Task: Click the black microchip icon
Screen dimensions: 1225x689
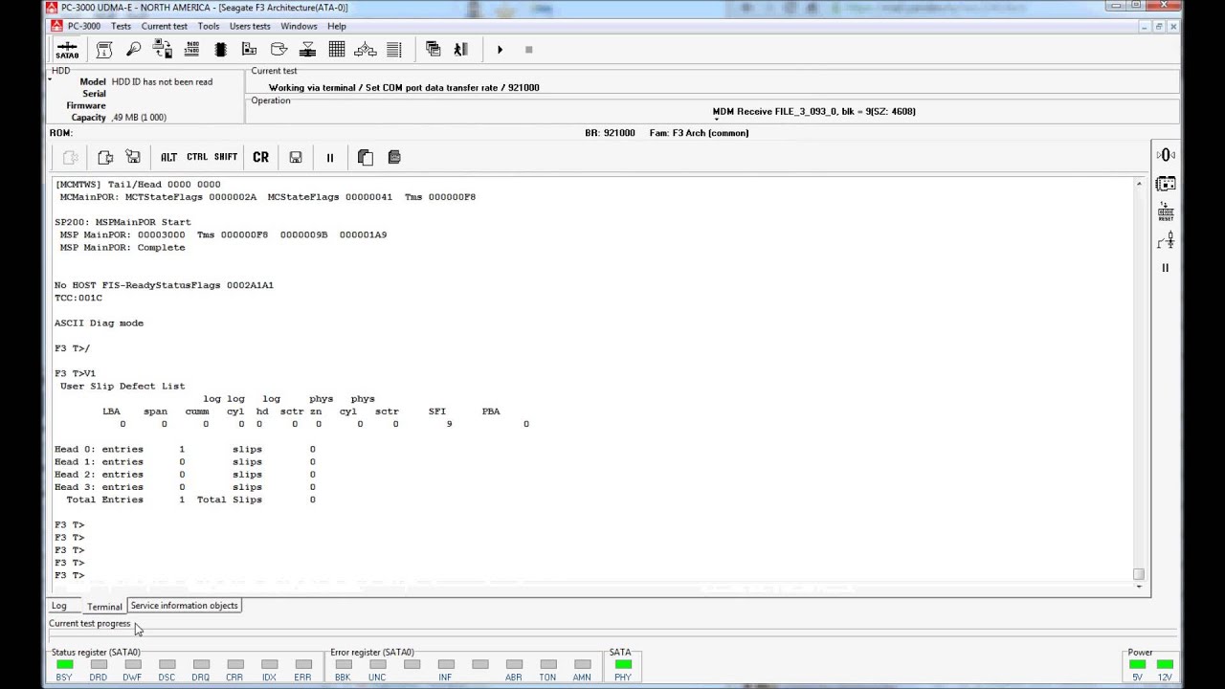Action: coord(220,50)
